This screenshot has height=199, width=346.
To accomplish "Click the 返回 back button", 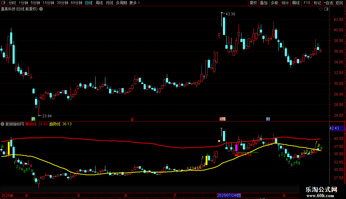I will 339,3.
